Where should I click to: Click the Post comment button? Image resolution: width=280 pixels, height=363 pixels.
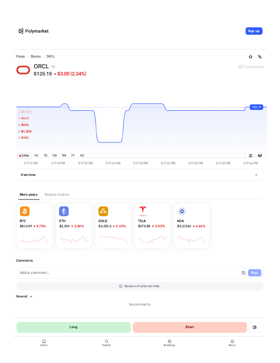coord(255,272)
